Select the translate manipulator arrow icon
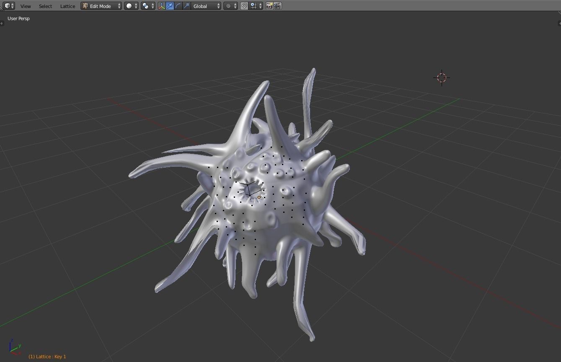This screenshot has width=561, height=362. pos(170,6)
